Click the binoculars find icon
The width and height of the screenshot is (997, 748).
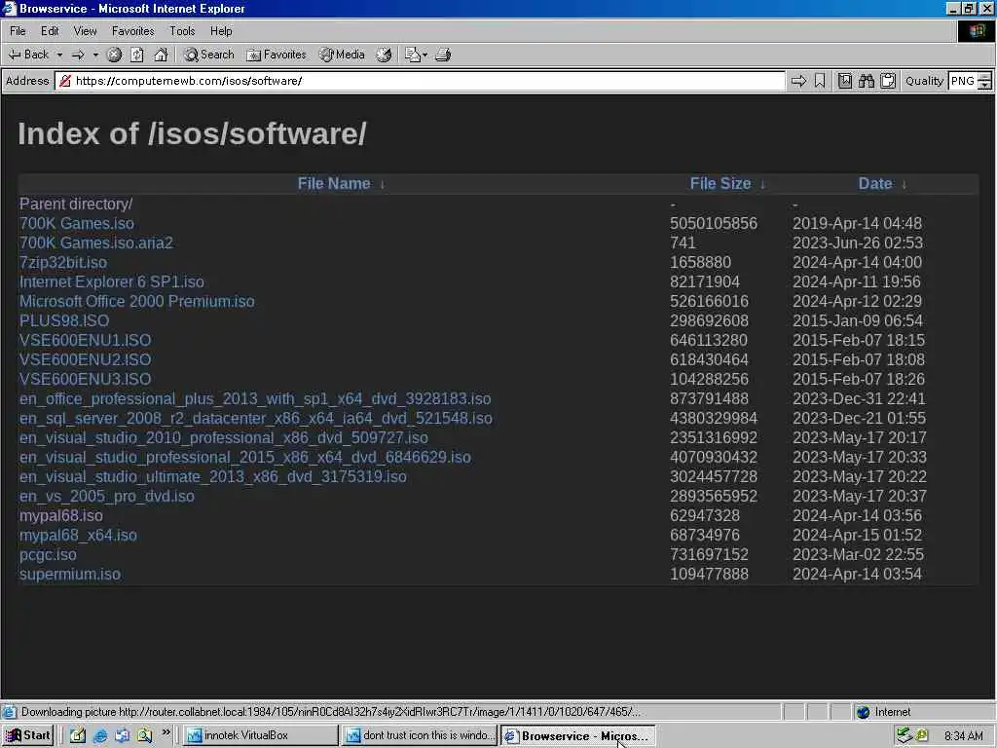pos(866,81)
